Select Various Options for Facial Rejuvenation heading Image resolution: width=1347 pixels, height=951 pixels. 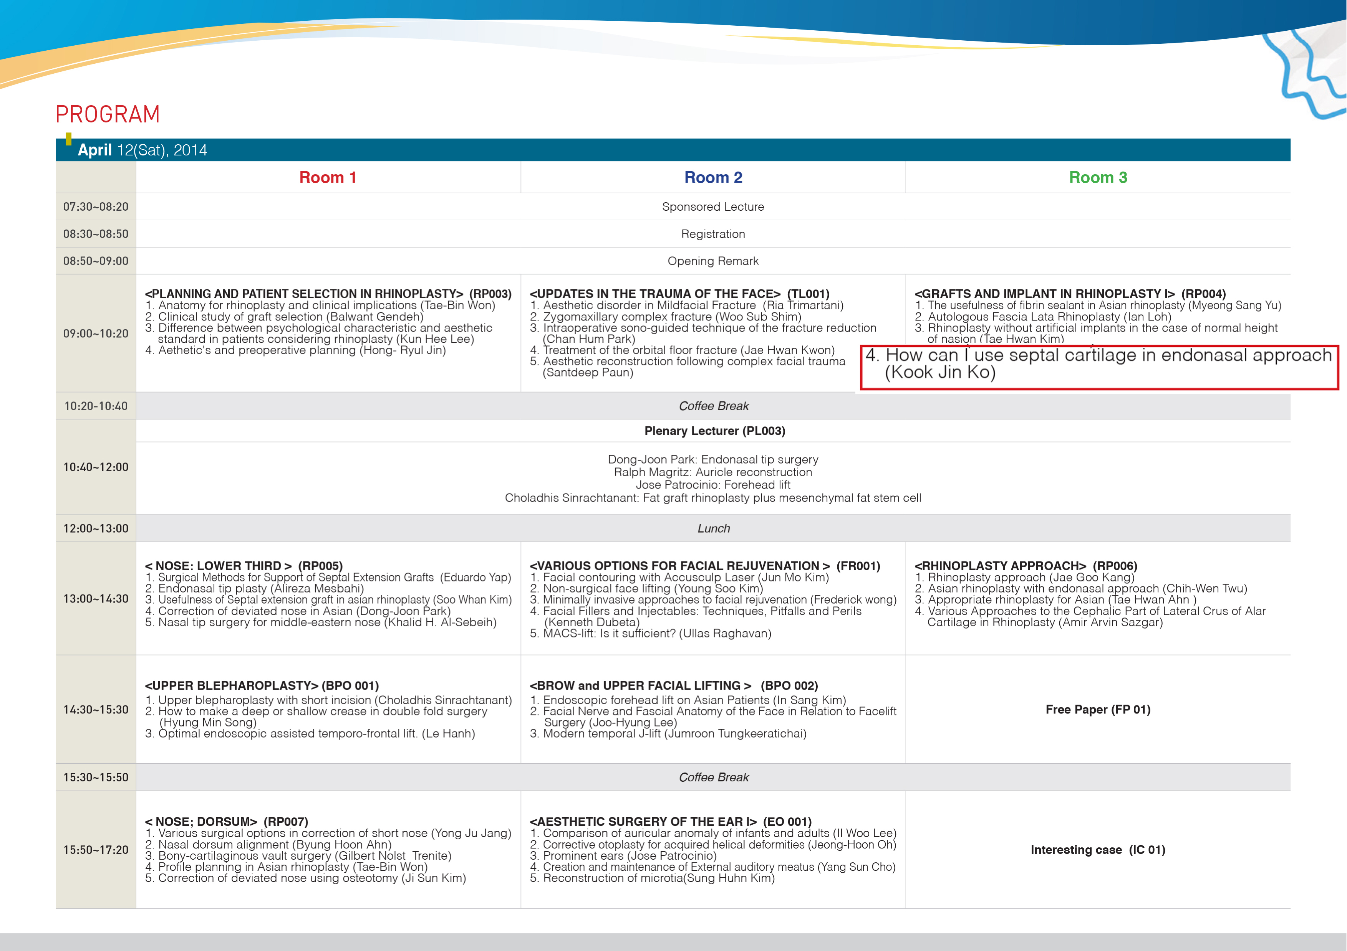pos(704,566)
